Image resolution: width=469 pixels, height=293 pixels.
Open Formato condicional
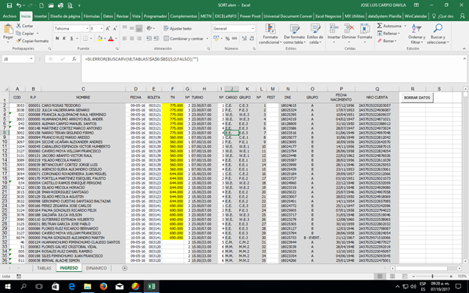[270, 34]
